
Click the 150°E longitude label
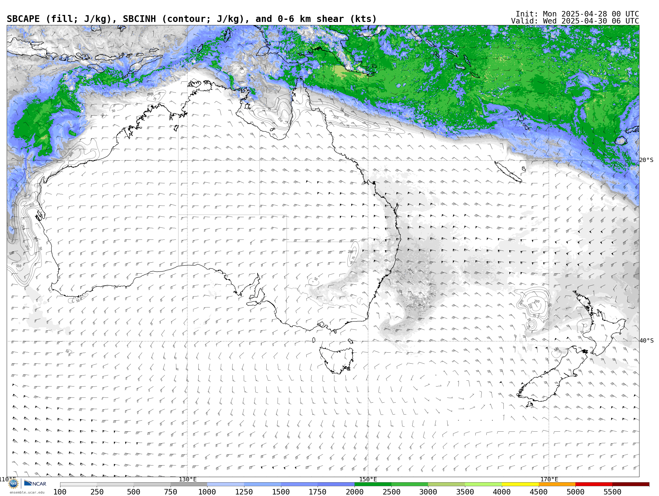pyautogui.click(x=368, y=480)
